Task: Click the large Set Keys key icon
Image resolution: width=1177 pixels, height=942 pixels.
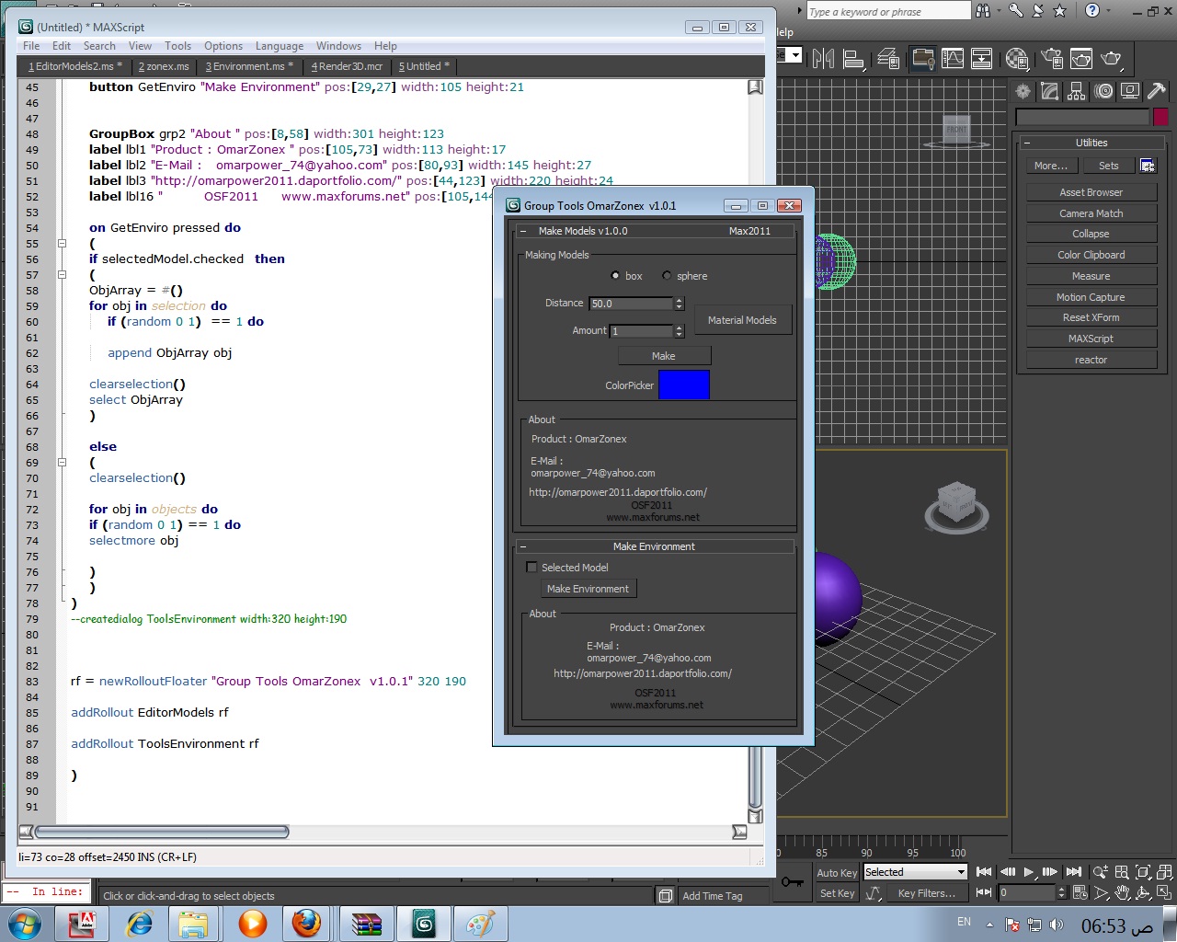Action: click(792, 882)
